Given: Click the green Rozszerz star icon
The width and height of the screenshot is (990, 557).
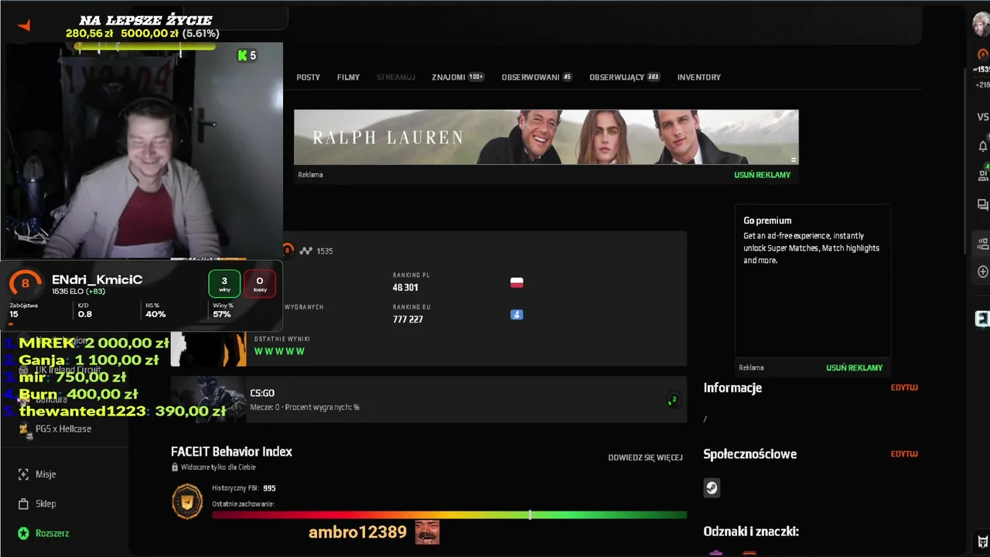Looking at the screenshot, I should pyautogui.click(x=23, y=533).
